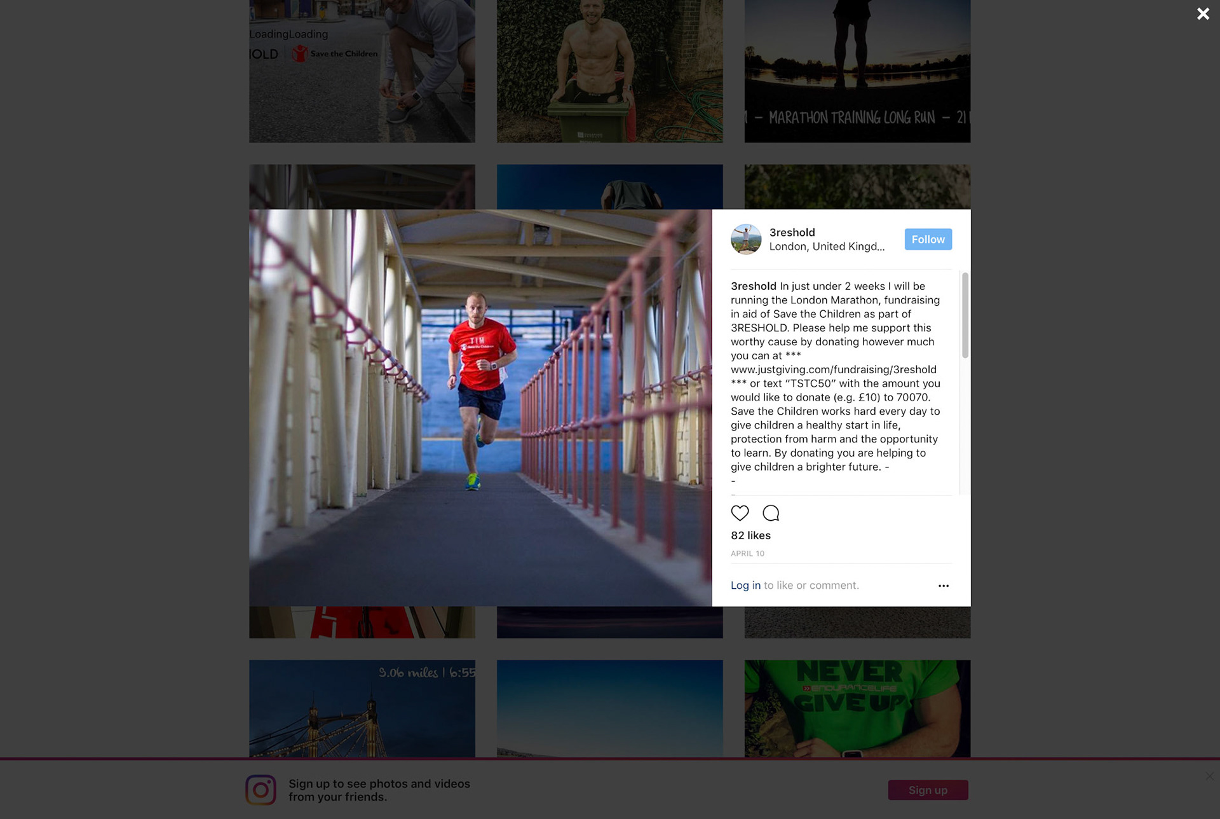Open the Save the Children shoe-tying thumbnail
The image size is (1220, 819).
362,71
